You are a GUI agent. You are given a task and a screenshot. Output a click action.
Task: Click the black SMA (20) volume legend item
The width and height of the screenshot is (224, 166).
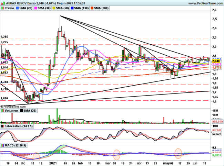coord(28,111)
